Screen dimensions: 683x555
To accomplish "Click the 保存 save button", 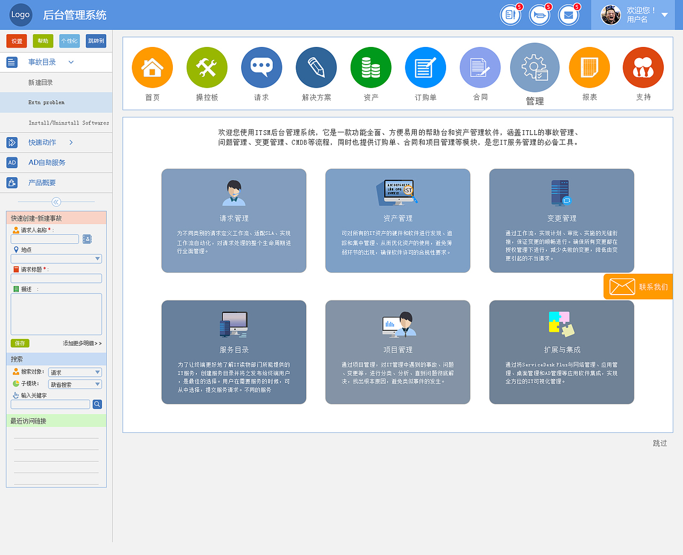I will tap(20, 343).
